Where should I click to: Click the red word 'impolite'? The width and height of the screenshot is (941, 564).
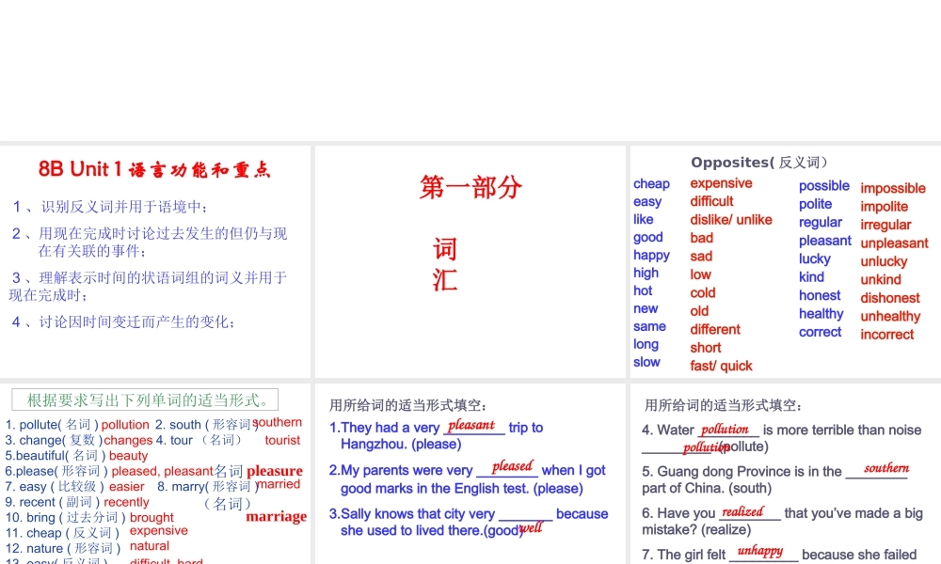coord(884,207)
